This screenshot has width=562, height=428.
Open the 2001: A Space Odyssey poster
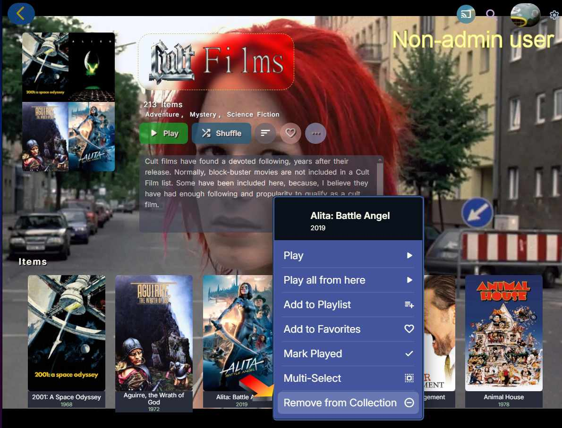(67, 333)
